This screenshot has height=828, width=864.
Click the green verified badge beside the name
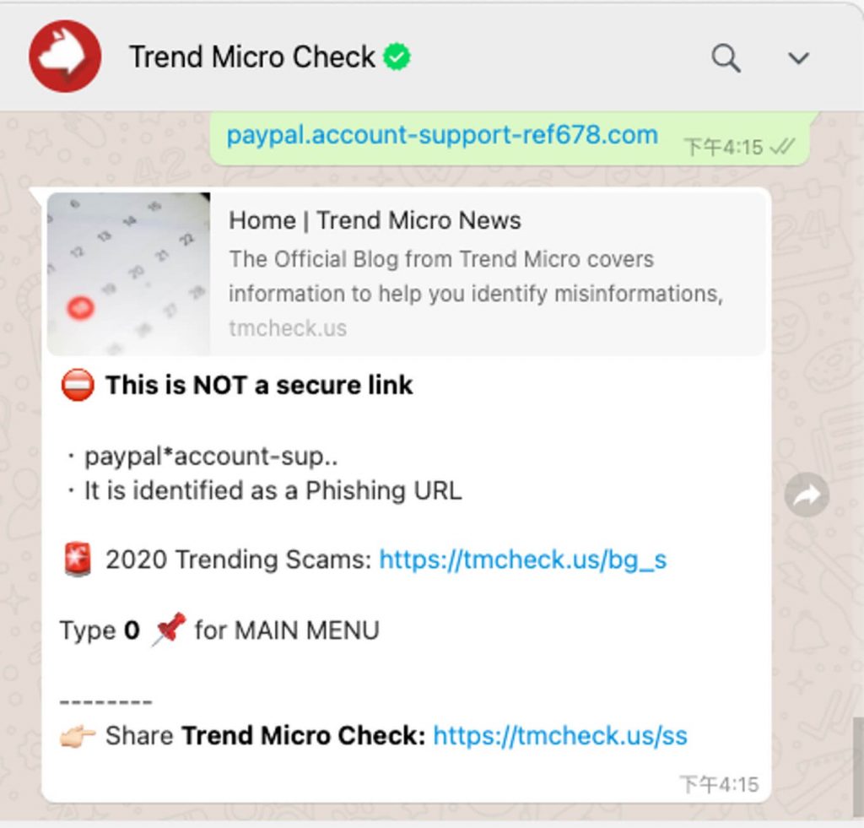397,57
